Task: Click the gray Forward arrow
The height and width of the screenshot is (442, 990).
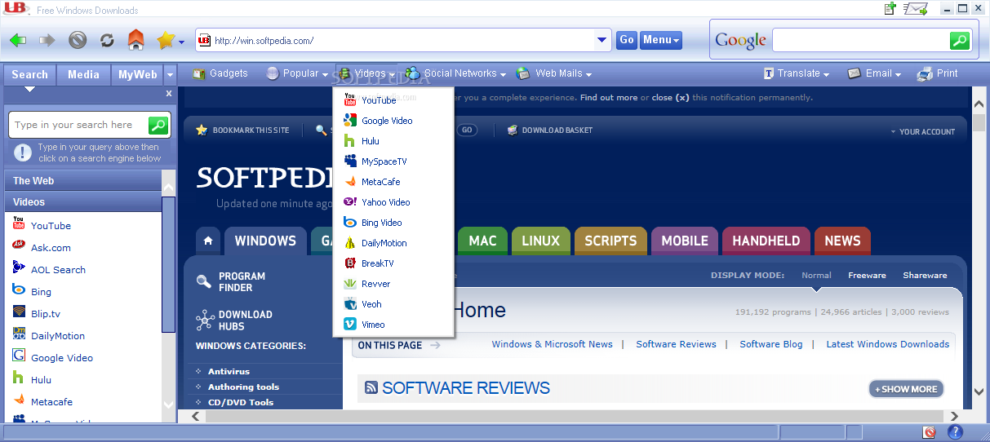Action: 47,40
